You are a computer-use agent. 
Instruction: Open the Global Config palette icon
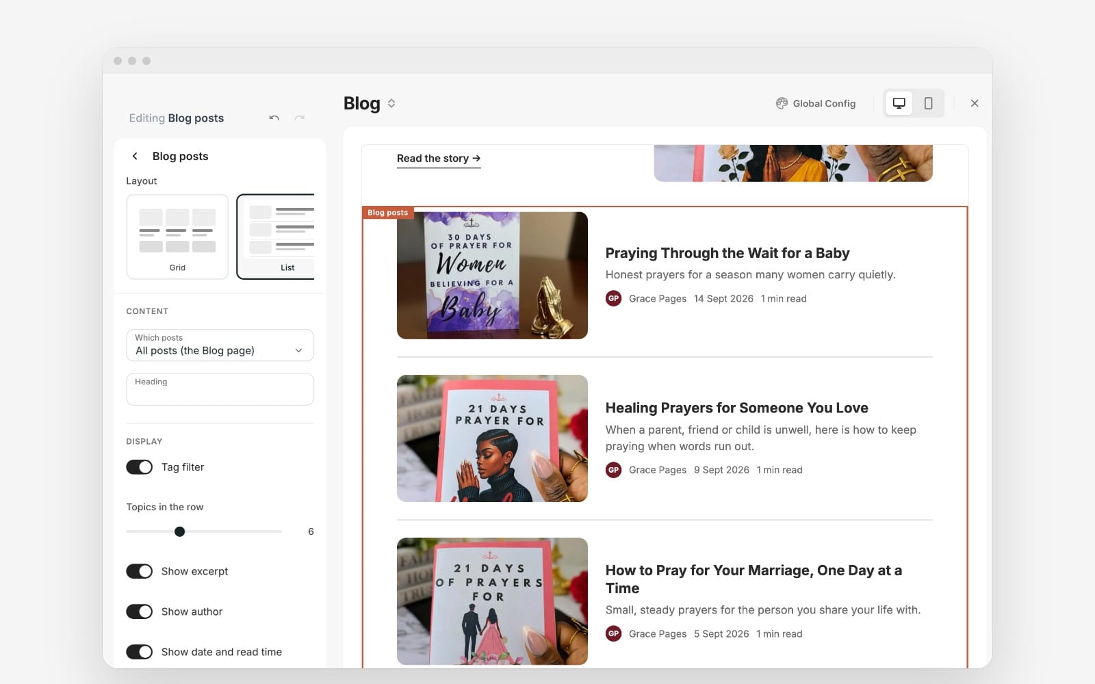(x=782, y=103)
